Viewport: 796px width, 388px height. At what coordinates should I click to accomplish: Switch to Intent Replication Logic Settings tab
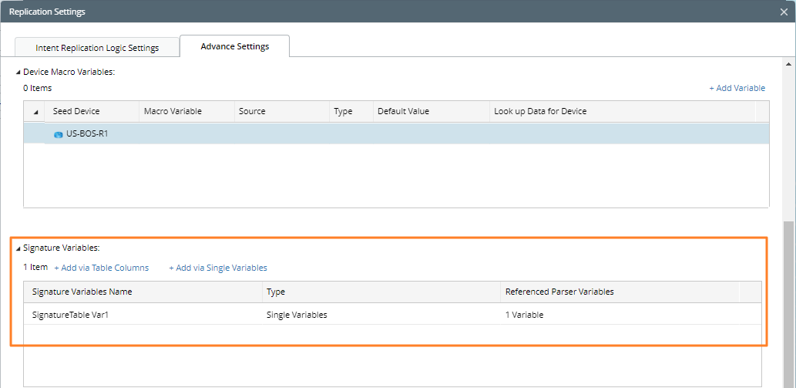(x=97, y=48)
